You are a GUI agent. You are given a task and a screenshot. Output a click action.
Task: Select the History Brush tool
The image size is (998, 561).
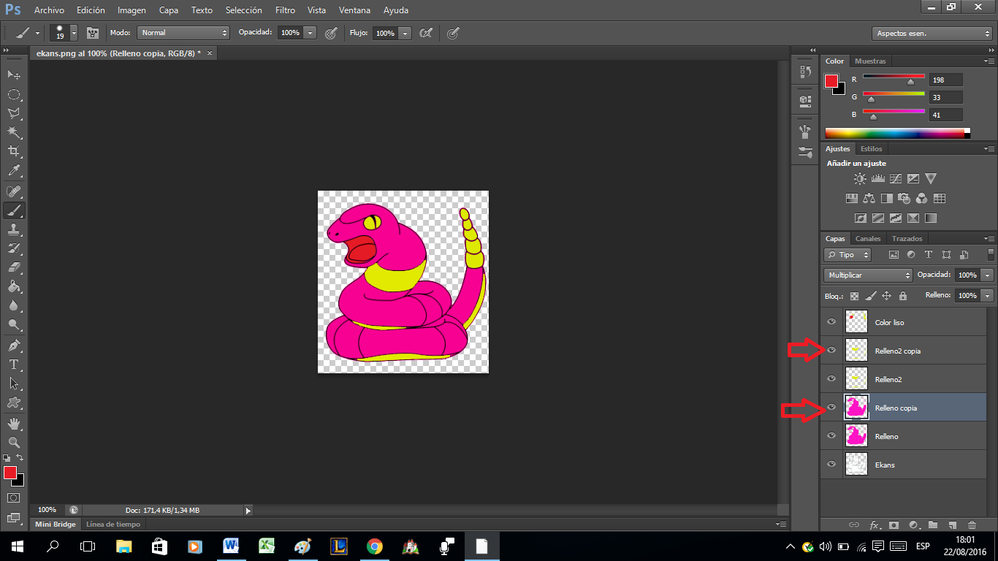coord(14,248)
